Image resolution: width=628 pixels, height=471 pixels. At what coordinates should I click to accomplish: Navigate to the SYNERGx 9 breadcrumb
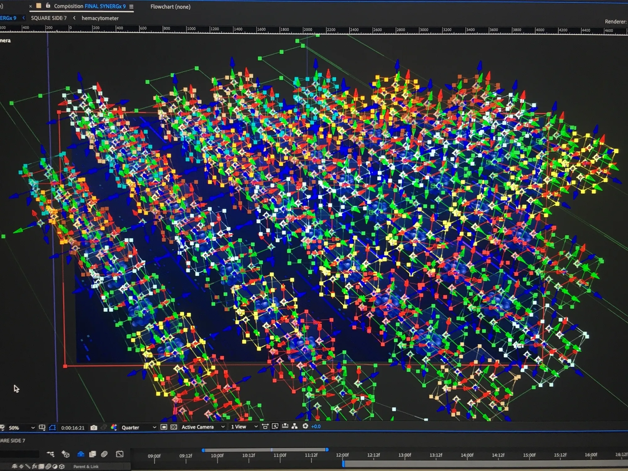pos(8,18)
